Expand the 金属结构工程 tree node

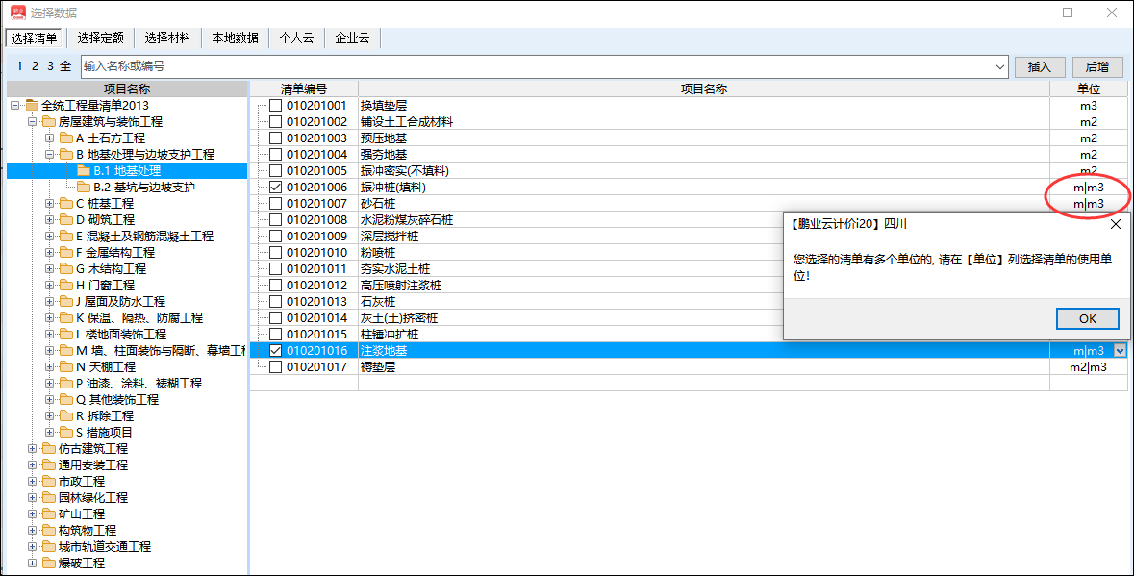click(x=50, y=253)
